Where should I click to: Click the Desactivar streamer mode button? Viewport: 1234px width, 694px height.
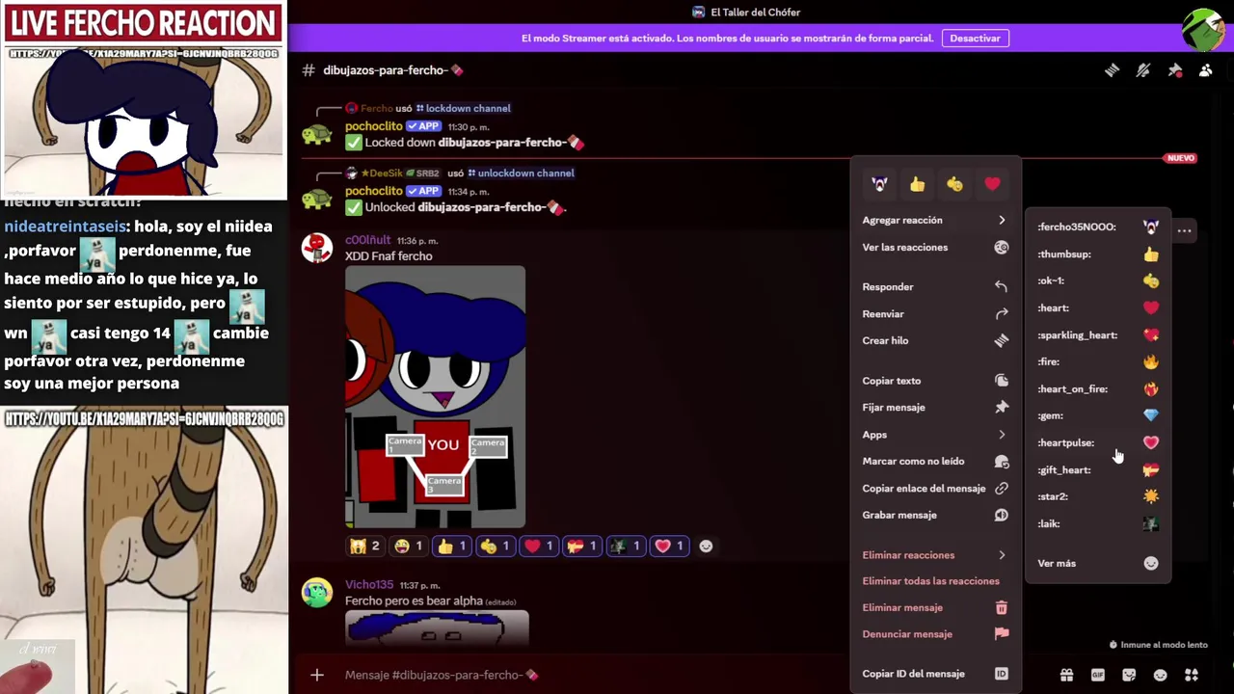(975, 38)
